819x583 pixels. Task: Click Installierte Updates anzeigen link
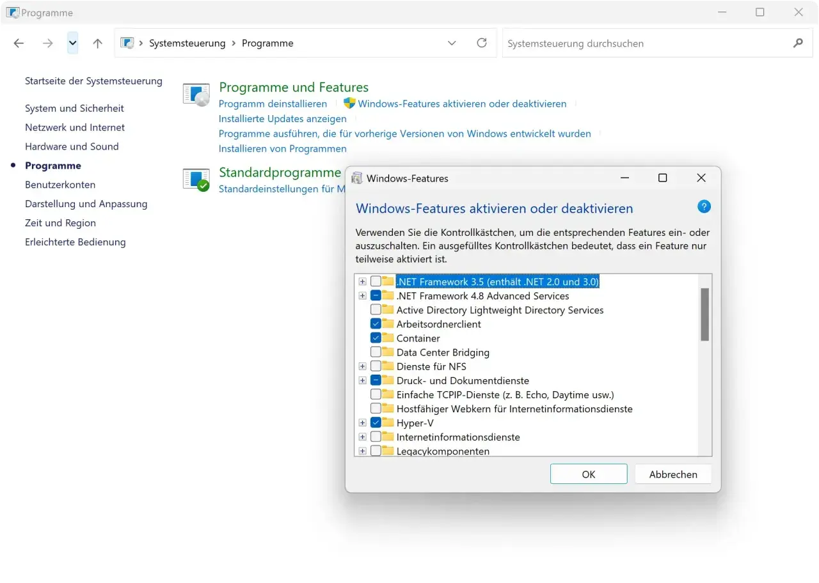pyautogui.click(x=283, y=119)
